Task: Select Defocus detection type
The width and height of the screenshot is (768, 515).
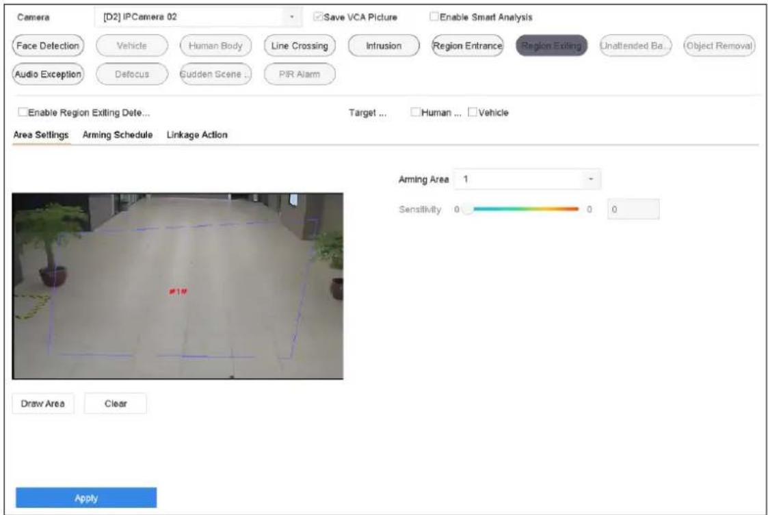Action: [x=132, y=74]
